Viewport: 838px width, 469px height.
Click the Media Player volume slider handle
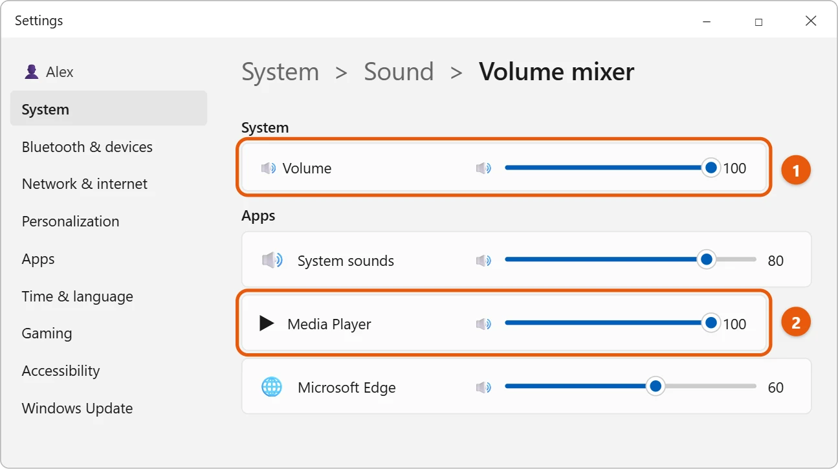click(711, 322)
